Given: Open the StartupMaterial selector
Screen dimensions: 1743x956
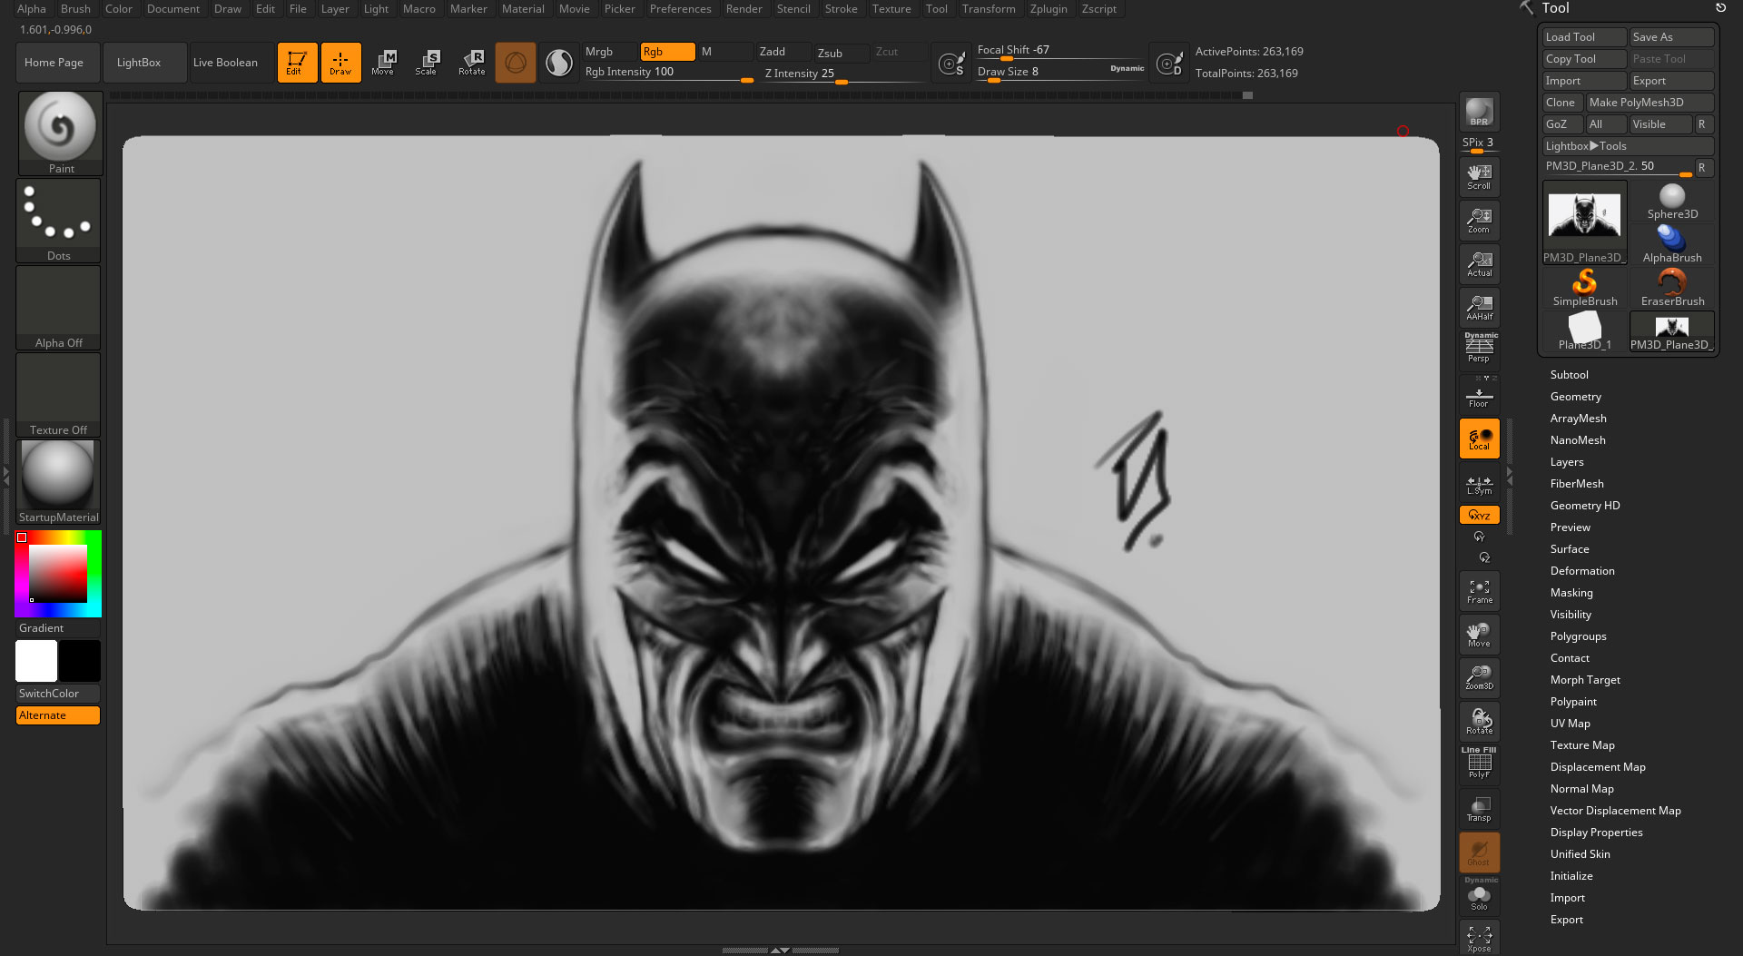Looking at the screenshot, I should click(x=58, y=482).
